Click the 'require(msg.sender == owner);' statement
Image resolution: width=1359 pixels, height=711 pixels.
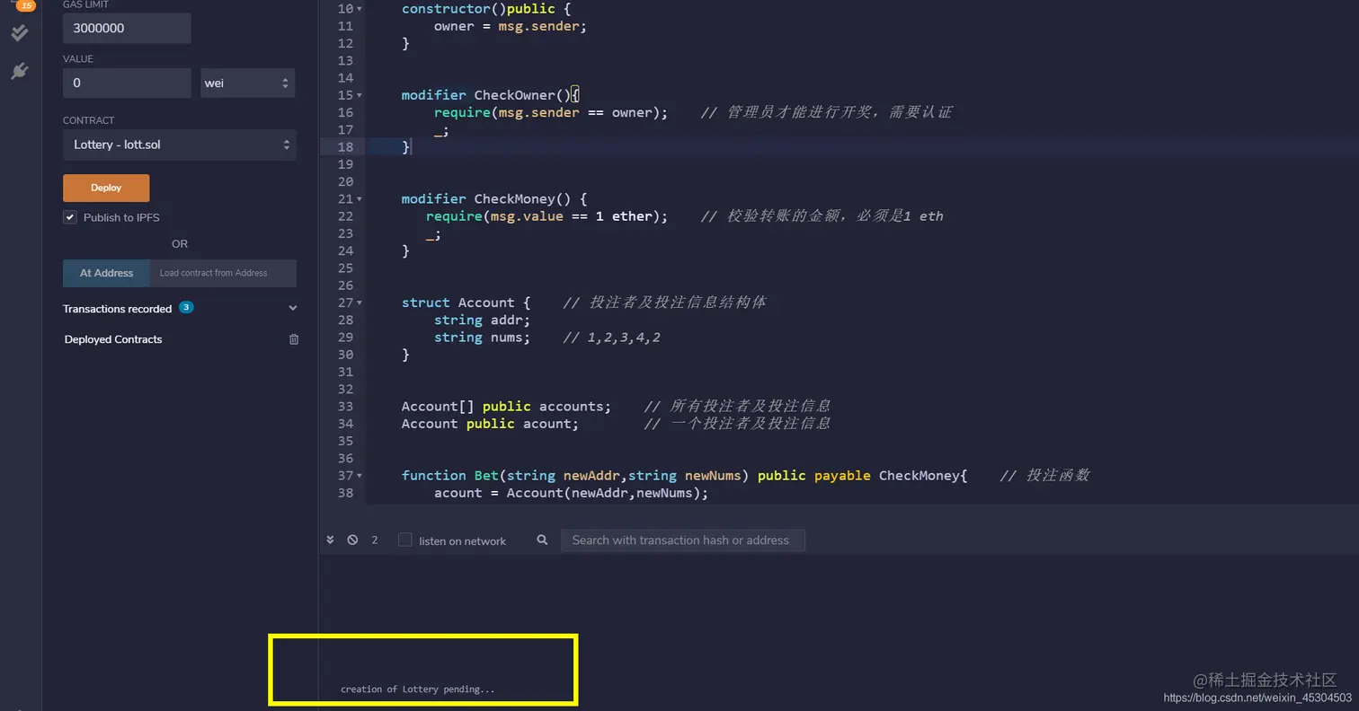tap(551, 112)
